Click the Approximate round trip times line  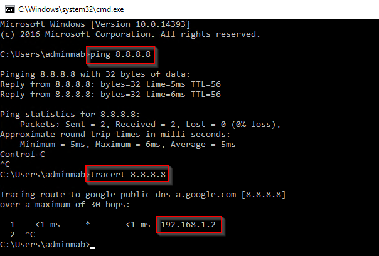115,135
